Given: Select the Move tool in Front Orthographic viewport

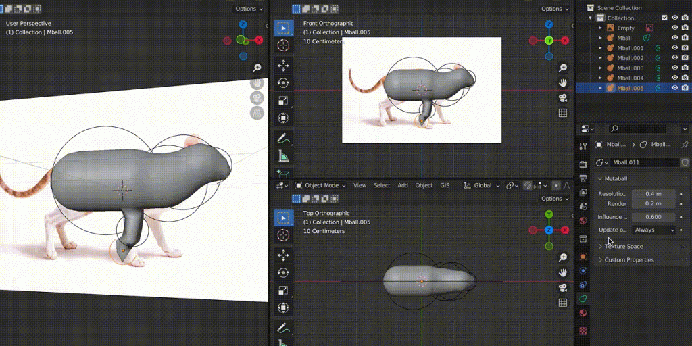Looking at the screenshot, I should click(283, 66).
